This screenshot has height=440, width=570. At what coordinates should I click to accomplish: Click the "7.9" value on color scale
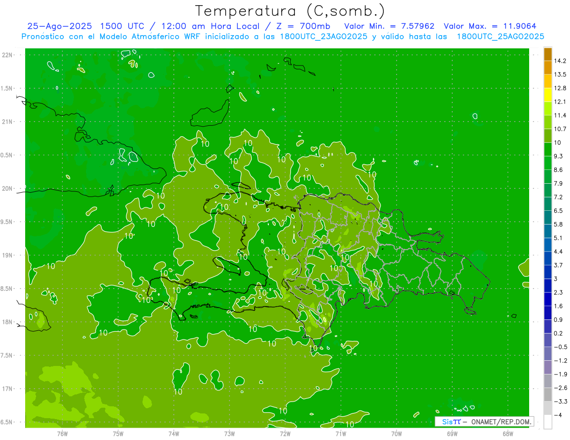[x=559, y=183]
